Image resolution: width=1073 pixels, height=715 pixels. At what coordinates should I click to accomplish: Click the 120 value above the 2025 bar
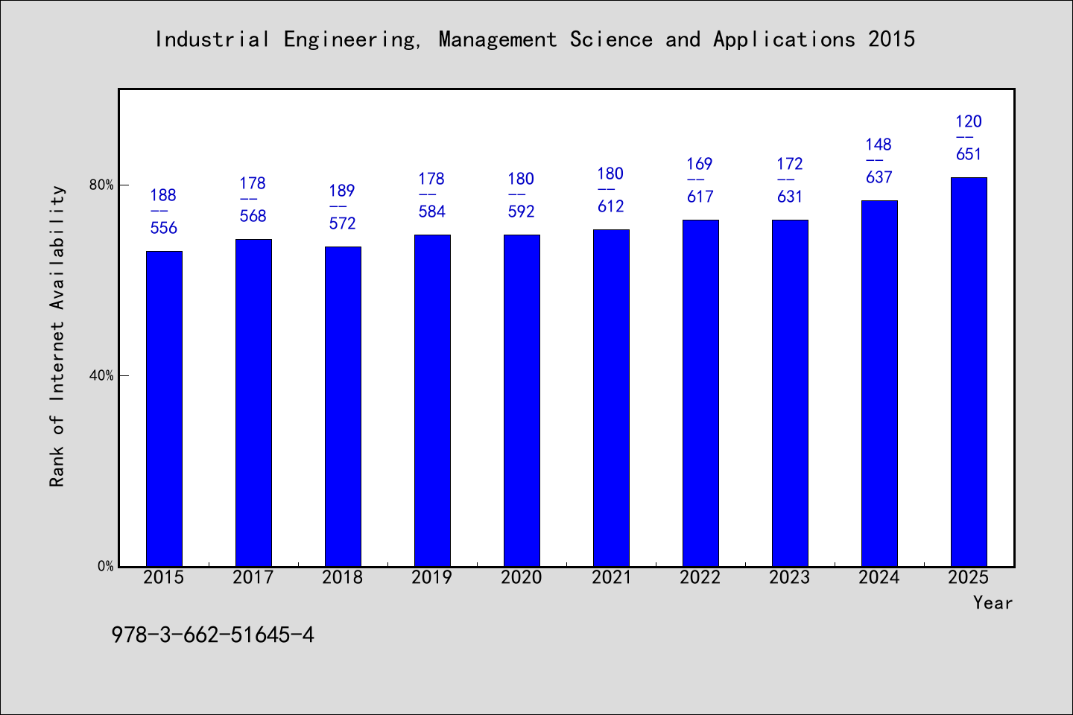[969, 121]
